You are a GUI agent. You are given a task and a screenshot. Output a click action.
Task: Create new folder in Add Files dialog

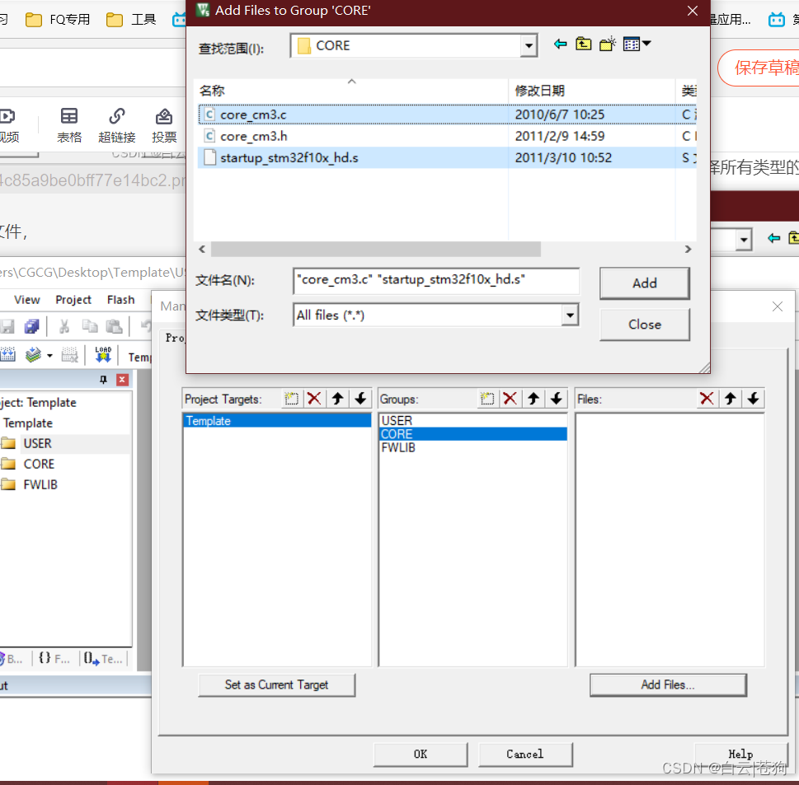pyautogui.click(x=608, y=44)
